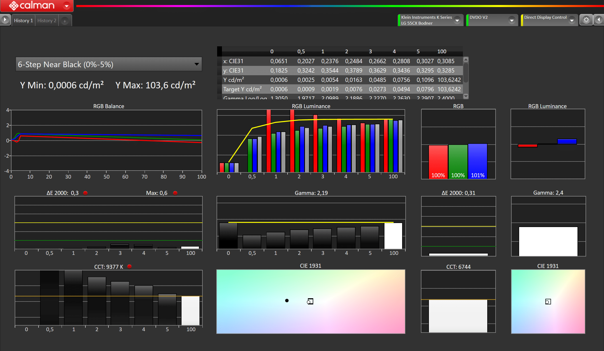This screenshot has height=351, width=604.
Task: Click the black measured point in CIE 1931 chart
Action: tap(287, 301)
